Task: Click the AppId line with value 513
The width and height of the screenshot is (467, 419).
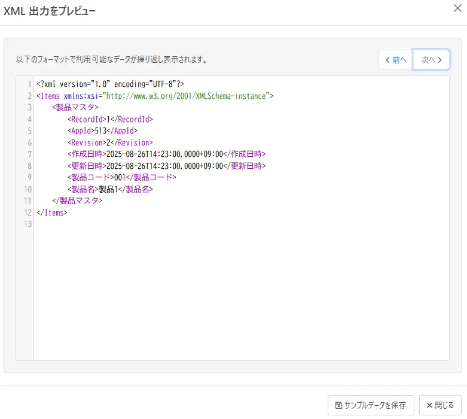Action: [x=102, y=130]
